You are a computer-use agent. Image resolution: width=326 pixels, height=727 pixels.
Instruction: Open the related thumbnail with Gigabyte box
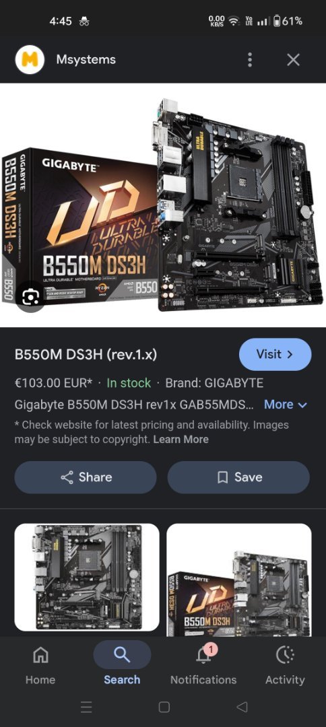239,580
